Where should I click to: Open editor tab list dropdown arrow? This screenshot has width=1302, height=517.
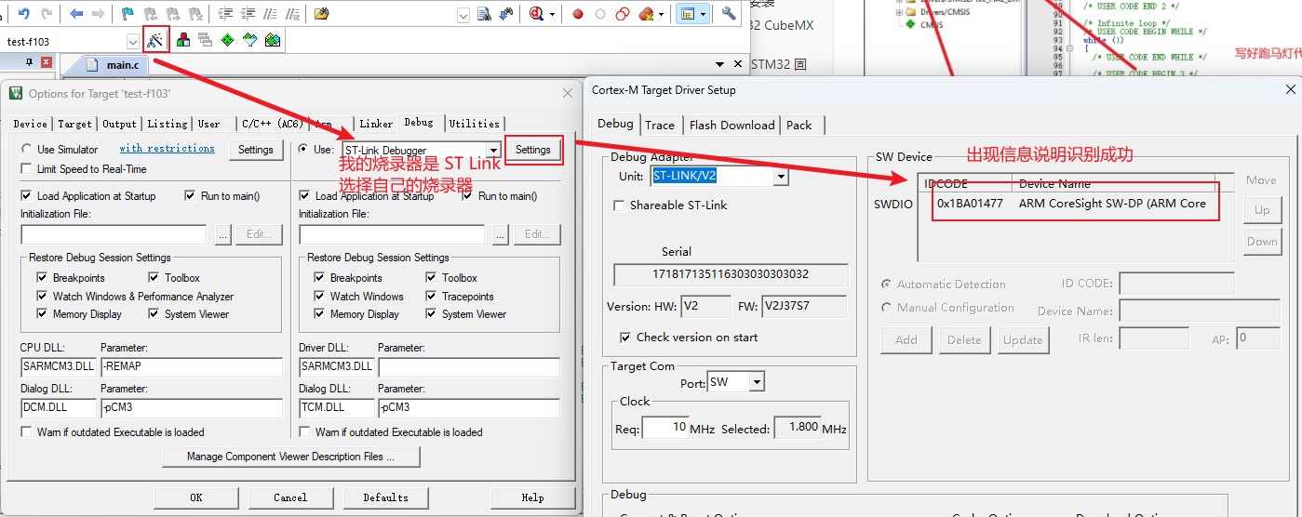pyautogui.click(x=719, y=64)
